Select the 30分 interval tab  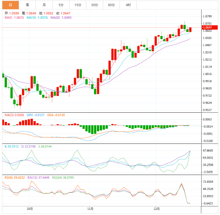94,5
